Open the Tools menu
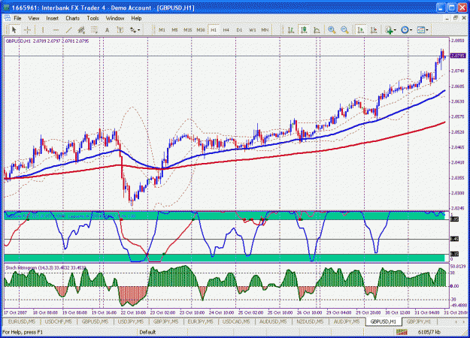Screen dimensions: 470x338 coord(92,18)
